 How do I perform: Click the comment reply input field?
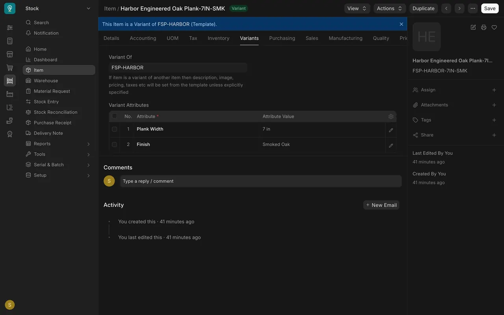pos(261,181)
